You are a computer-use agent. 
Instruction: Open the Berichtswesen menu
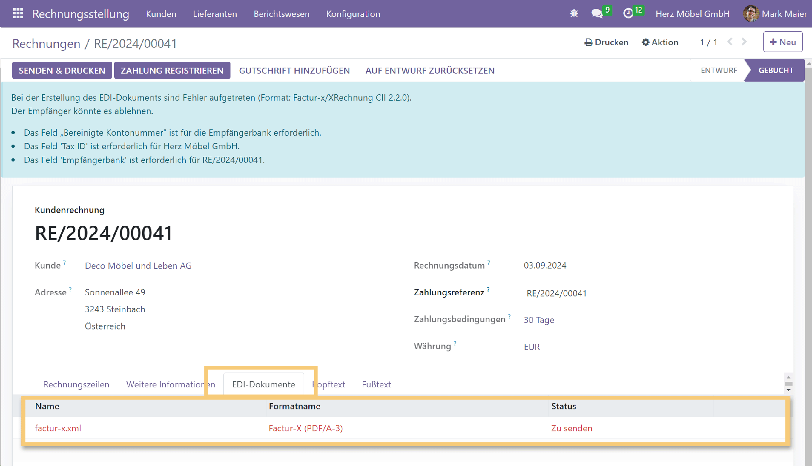point(281,14)
